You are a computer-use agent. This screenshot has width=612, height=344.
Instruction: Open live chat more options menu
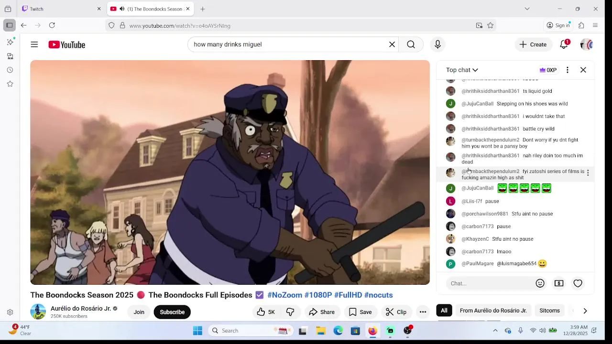(x=567, y=70)
